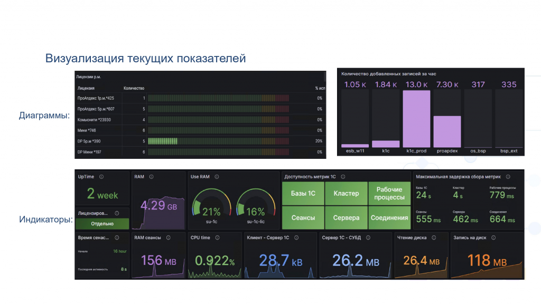
Task: Click the 4 s Кластер delay value
Action: tap(458, 195)
